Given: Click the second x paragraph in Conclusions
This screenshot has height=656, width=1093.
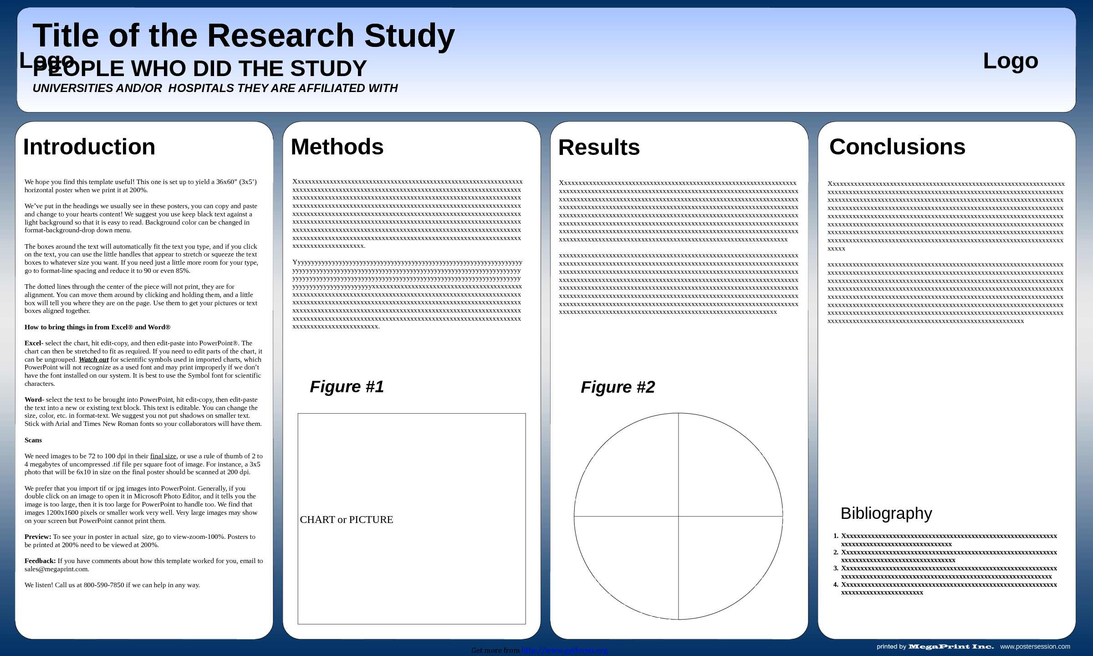Looking at the screenshot, I should [x=946, y=293].
